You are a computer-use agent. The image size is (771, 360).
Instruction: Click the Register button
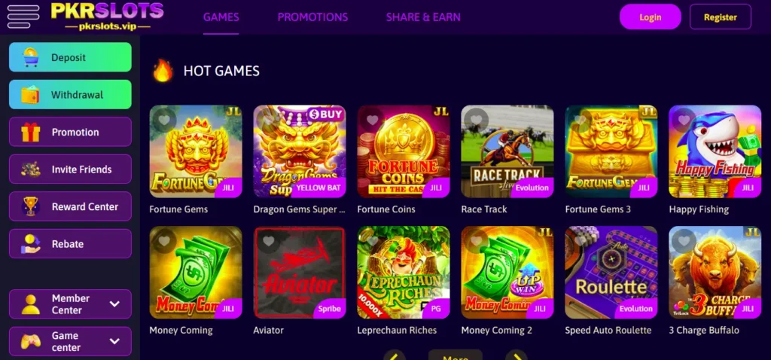(721, 17)
